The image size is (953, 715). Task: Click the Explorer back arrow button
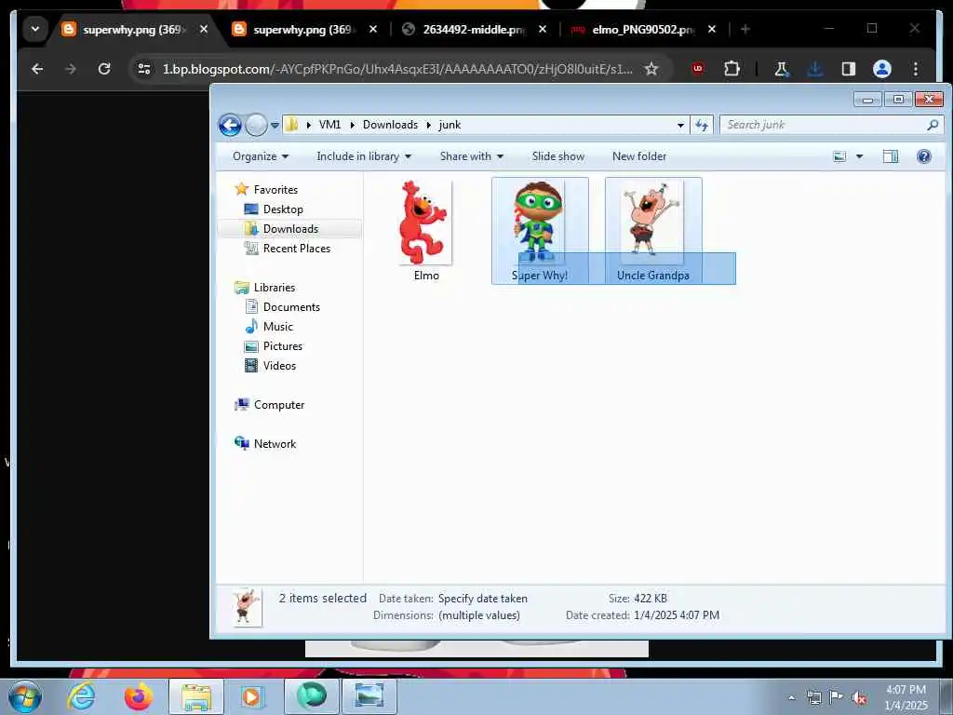pyautogui.click(x=230, y=126)
